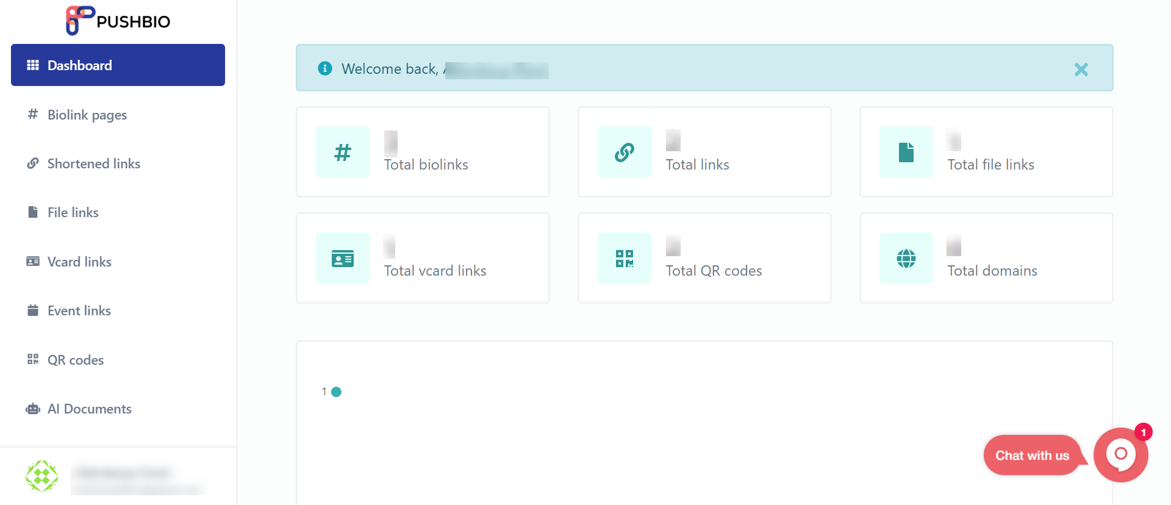Select the Total vcard links label
The image size is (1171, 505).
(x=435, y=271)
